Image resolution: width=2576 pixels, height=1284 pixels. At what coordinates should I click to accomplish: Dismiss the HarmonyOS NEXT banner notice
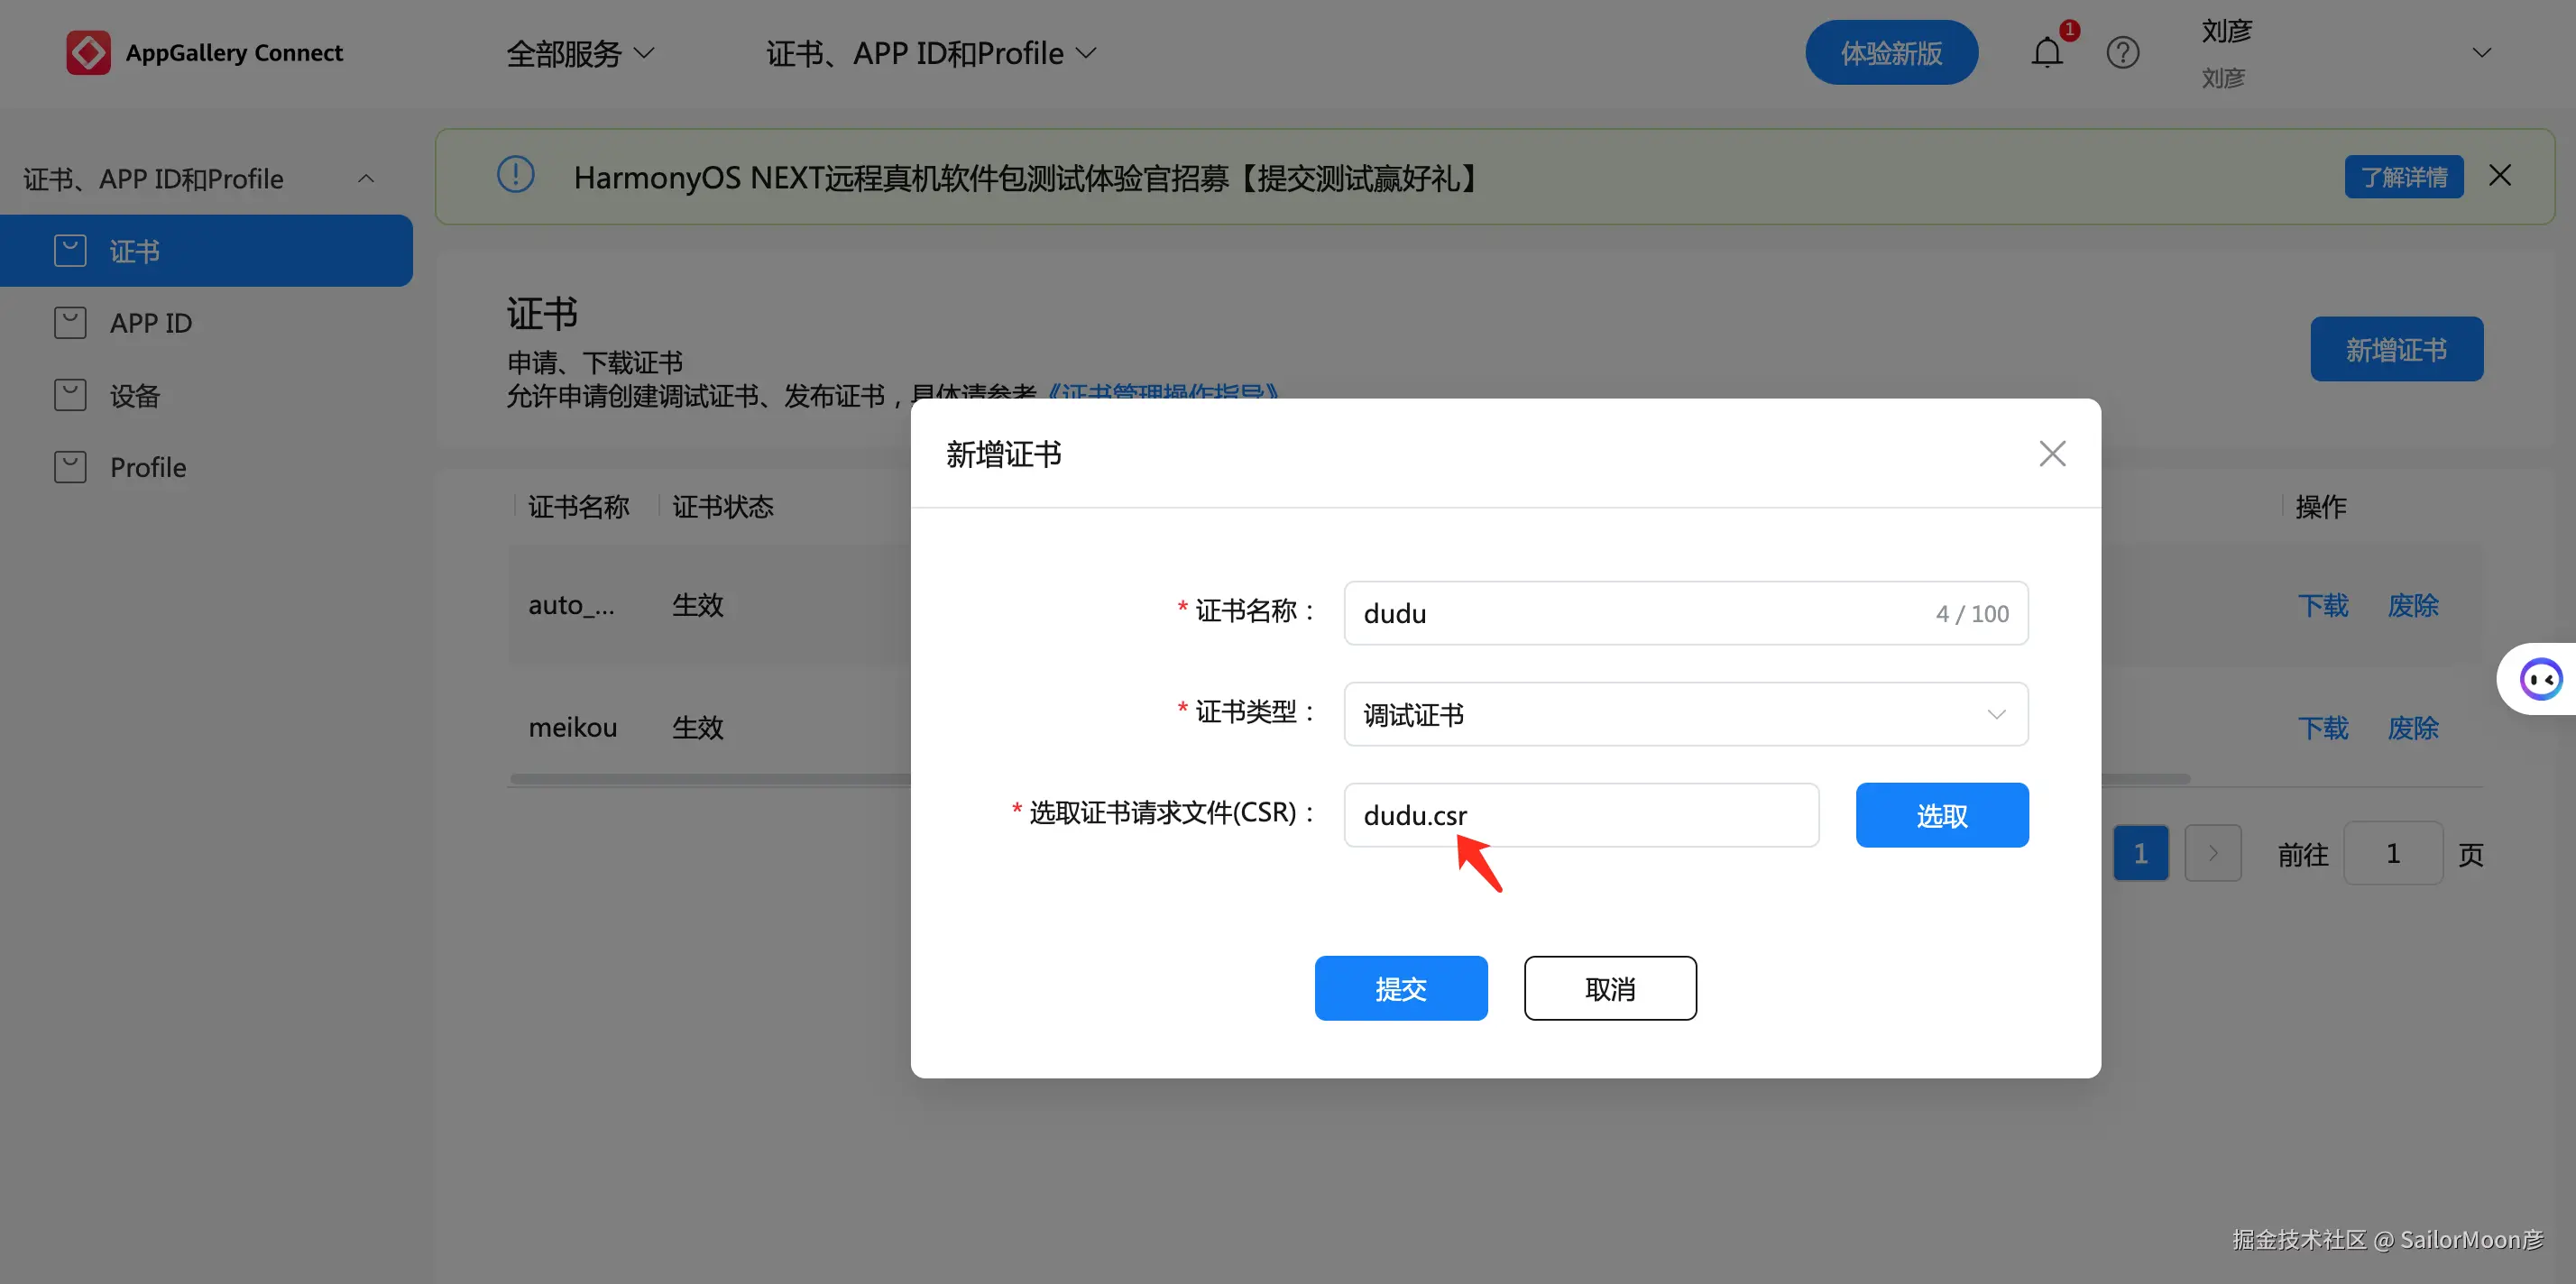pos(2500,175)
